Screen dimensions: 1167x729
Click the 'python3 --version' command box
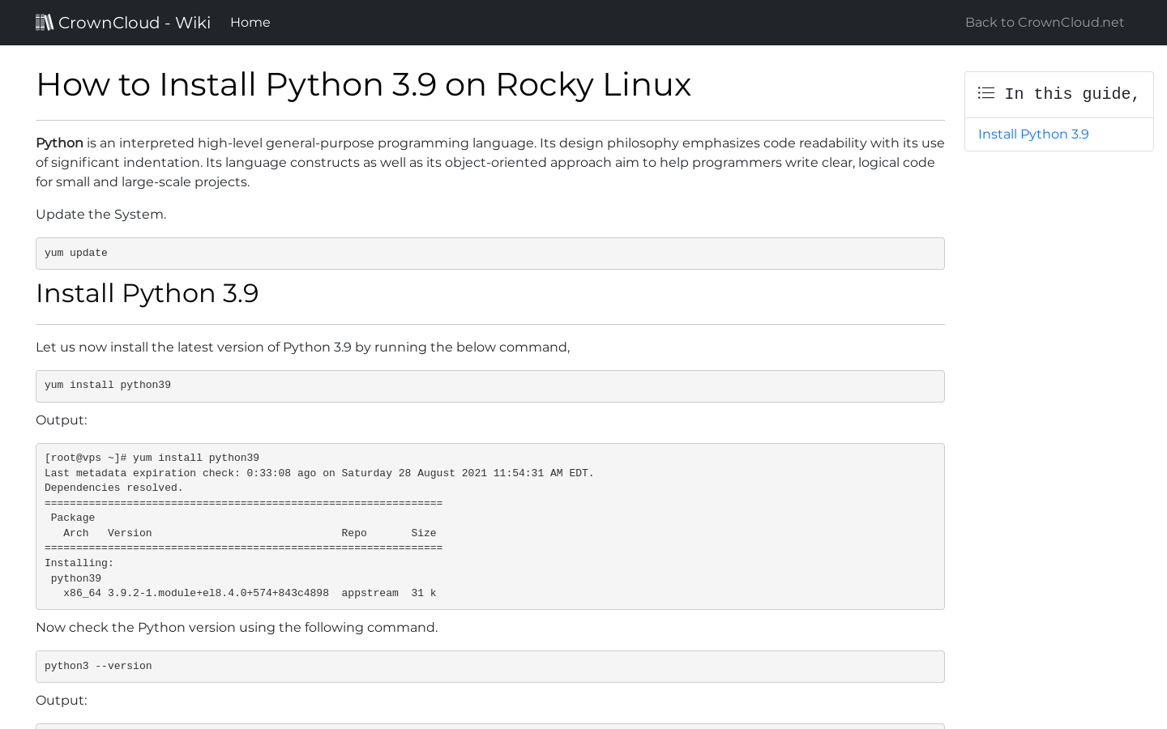(x=489, y=666)
